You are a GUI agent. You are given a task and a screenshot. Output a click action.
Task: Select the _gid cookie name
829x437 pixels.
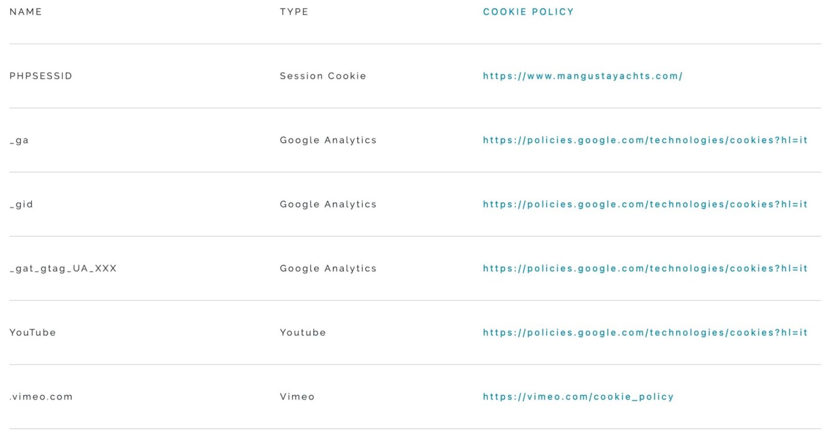click(21, 205)
